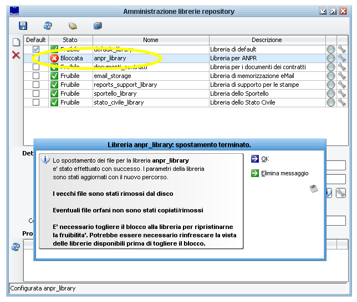Click the app logo in title bar
The width and height of the screenshot is (357, 302).
14,11
